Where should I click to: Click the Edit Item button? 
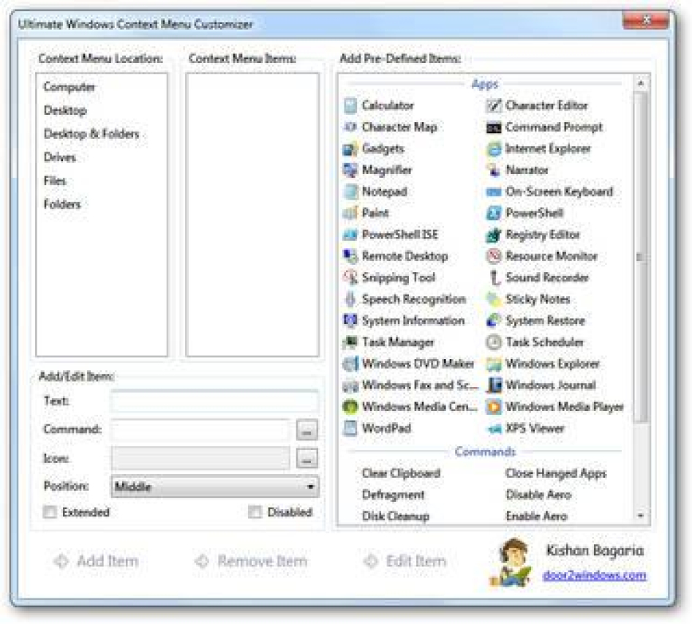click(405, 561)
